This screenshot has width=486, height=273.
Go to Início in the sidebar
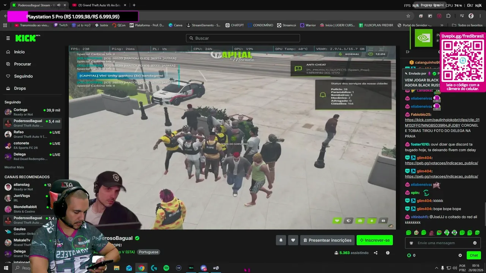[19, 52]
